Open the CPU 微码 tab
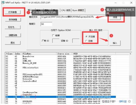 [66, 10]
